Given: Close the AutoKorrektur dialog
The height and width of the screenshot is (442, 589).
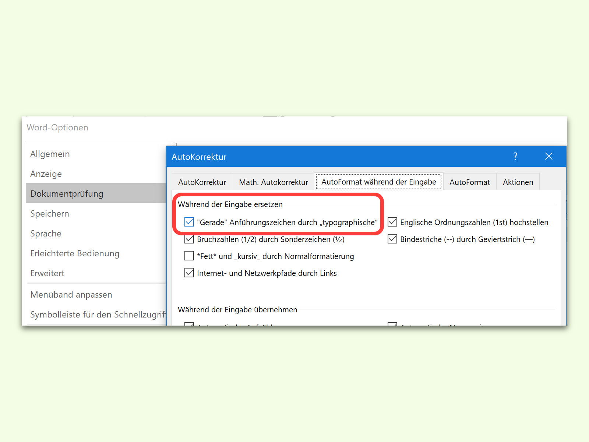Looking at the screenshot, I should click(x=549, y=157).
